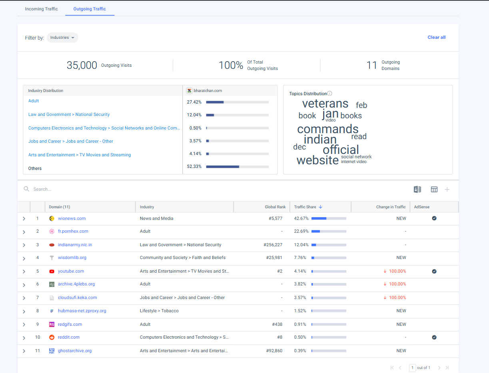Image resolution: width=489 pixels, height=373 pixels.
Task: Switch to the Incoming Traffic tab
Action: 41,9
